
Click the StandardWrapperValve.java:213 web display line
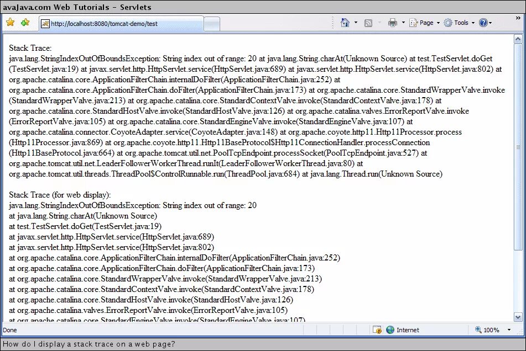point(165,279)
